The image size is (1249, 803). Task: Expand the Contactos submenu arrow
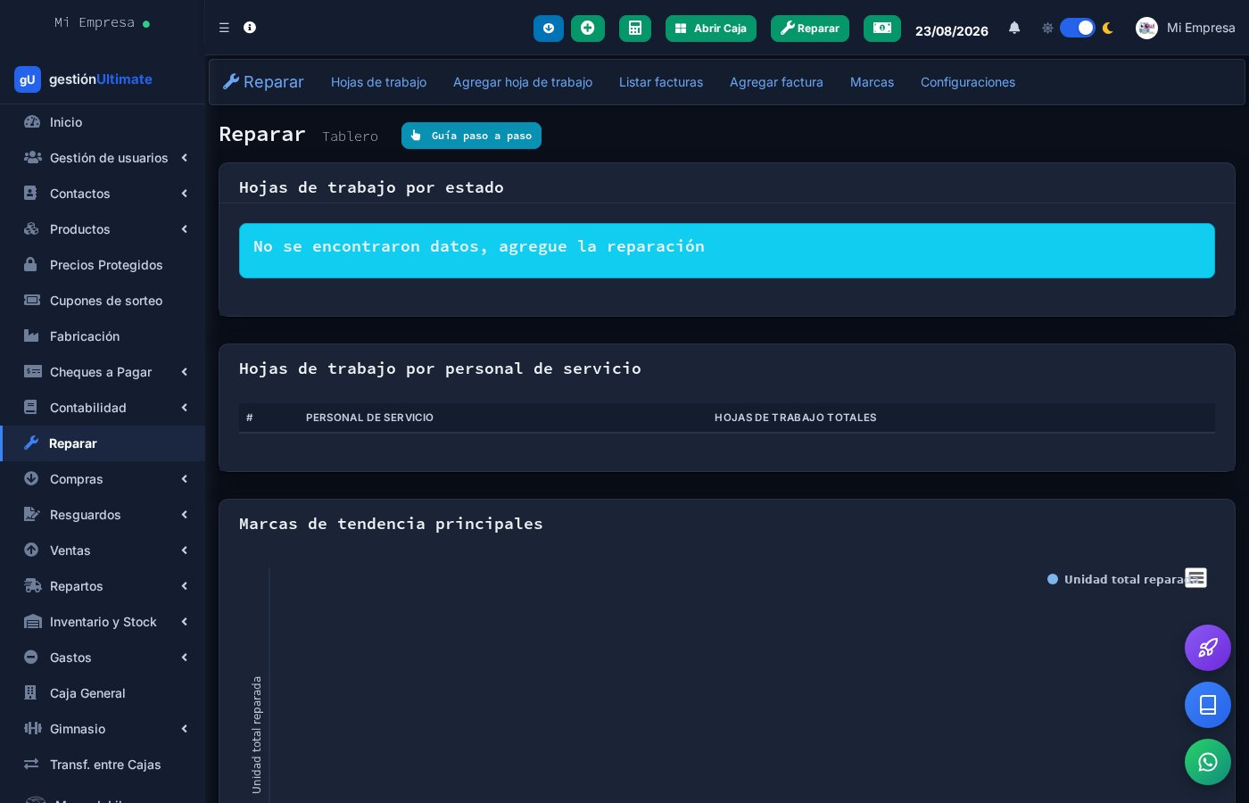click(x=185, y=194)
